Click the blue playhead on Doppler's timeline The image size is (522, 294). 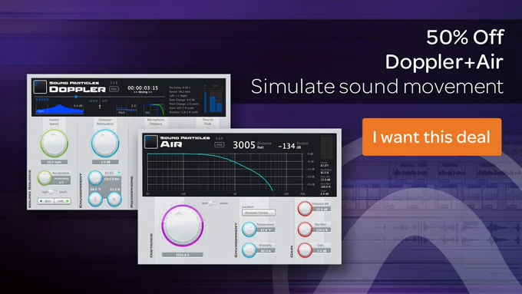click(x=76, y=97)
